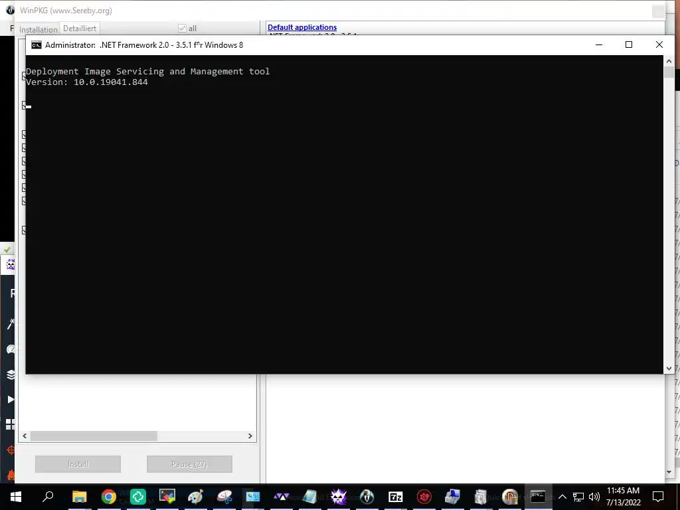Click the 'Deployment Image Servicing and Management tool' line
The image size is (680, 510).
click(147, 71)
